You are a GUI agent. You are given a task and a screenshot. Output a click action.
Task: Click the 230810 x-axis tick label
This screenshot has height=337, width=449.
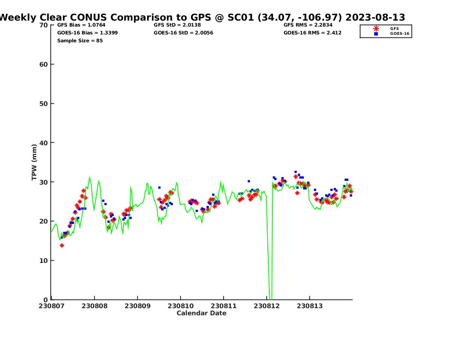coord(180,306)
